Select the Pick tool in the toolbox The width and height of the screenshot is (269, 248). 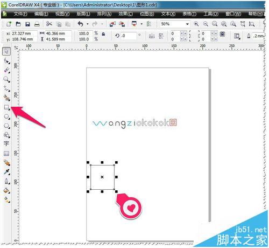pyautogui.click(x=6, y=51)
